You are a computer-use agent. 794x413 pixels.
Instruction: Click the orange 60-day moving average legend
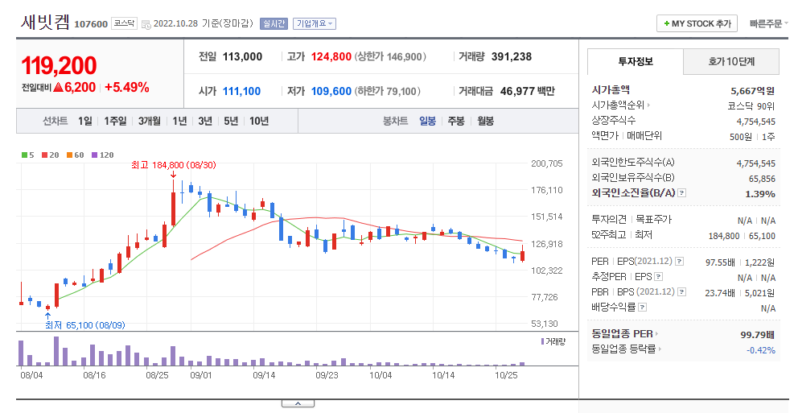[x=75, y=155]
